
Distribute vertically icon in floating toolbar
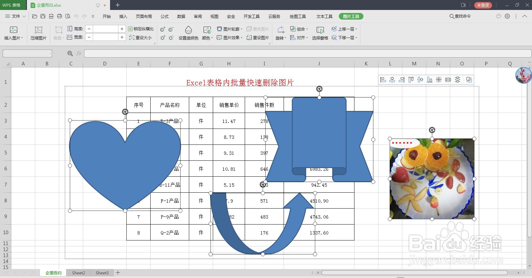point(458,80)
